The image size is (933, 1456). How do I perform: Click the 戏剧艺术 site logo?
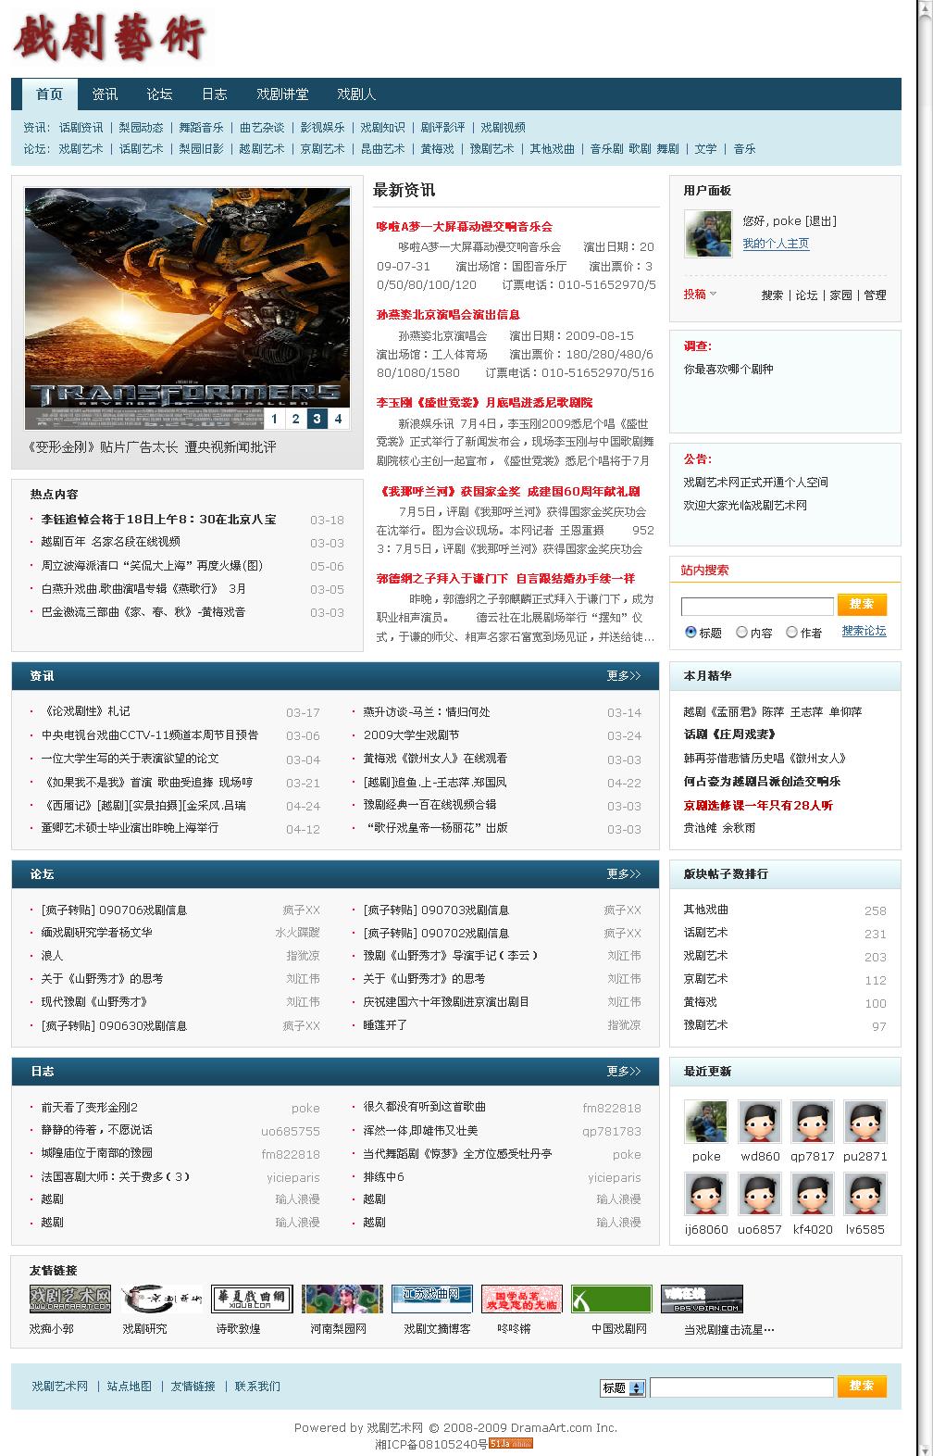click(x=109, y=39)
